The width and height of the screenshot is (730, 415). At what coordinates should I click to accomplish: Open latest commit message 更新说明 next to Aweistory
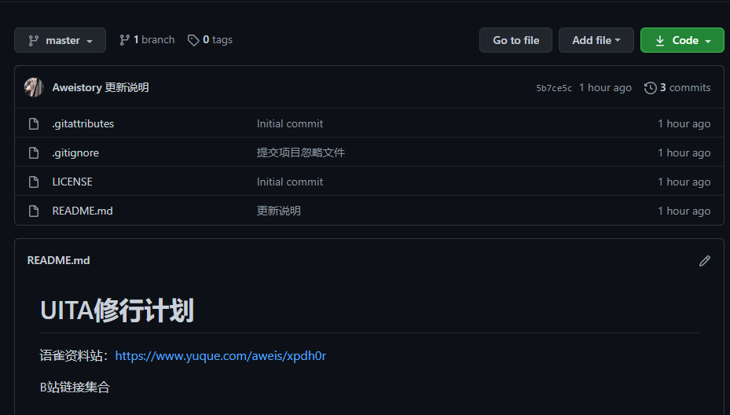[127, 87]
